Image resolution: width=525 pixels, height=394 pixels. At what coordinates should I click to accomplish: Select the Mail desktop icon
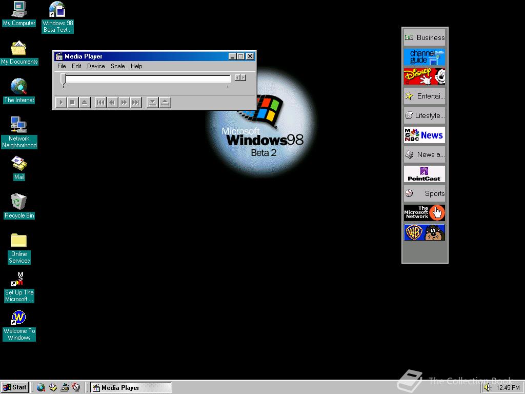pos(19,168)
